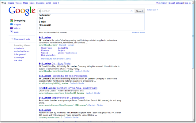The image size is (196, 123).
Task: Open News in the top navigation bar
Action: (x=32, y=3)
